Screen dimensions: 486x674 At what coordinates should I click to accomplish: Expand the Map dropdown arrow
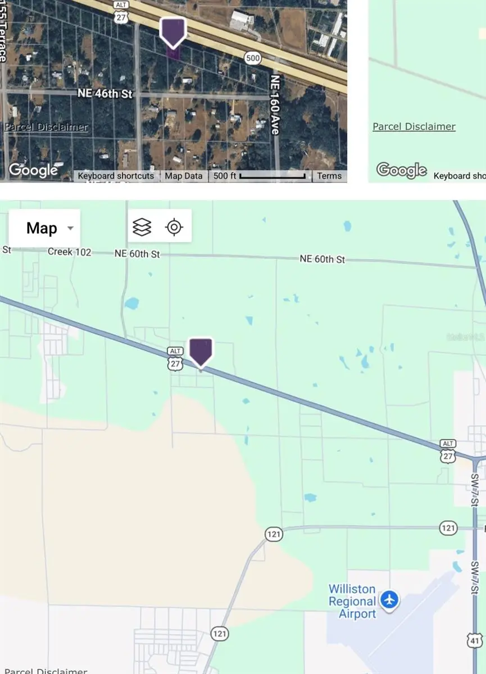70,228
